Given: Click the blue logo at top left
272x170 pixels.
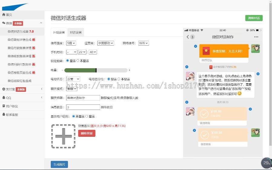Looking at the screenshot, I should pos(15,7).
